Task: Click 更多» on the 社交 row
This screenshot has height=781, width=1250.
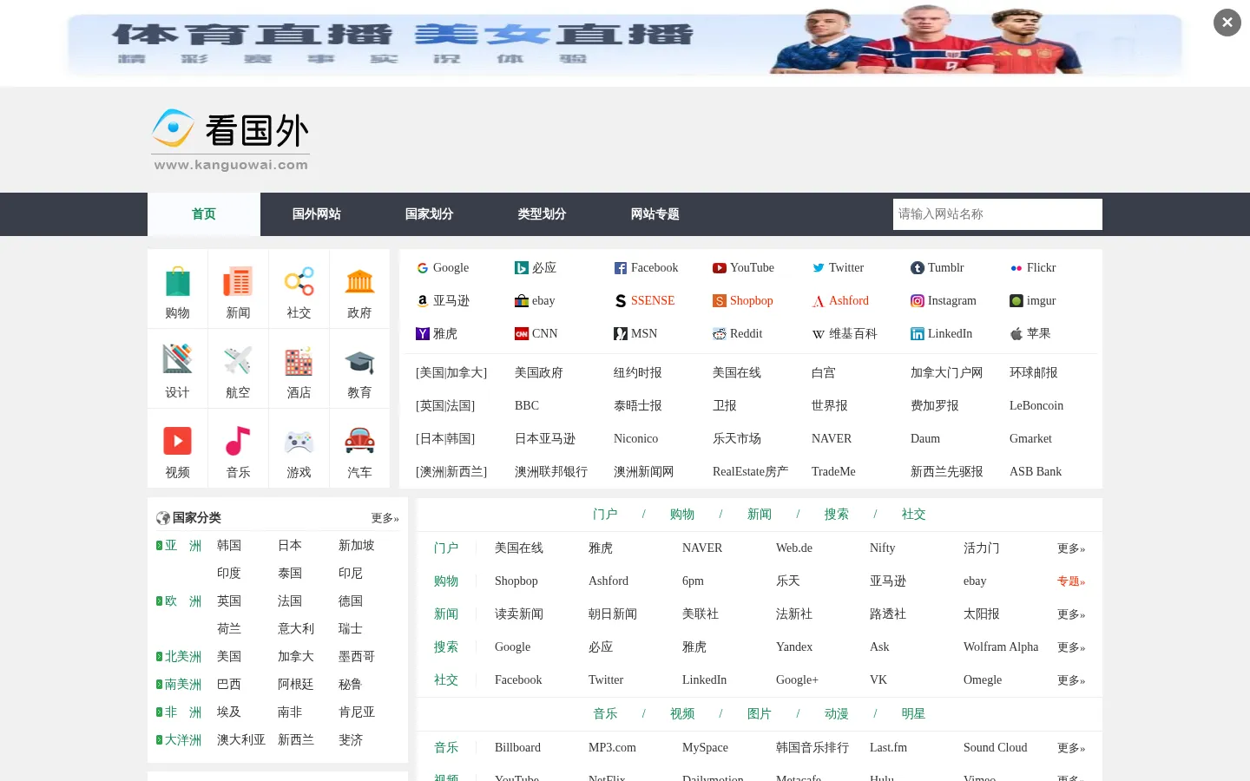Action: 1071,680
